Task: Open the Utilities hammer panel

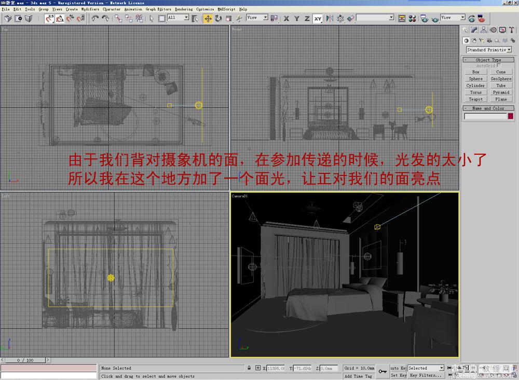Action: [x=512, y=30]
